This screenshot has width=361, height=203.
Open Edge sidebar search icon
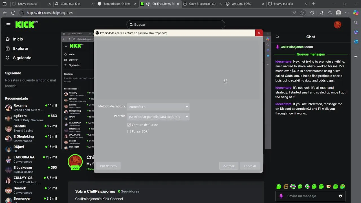356,23
